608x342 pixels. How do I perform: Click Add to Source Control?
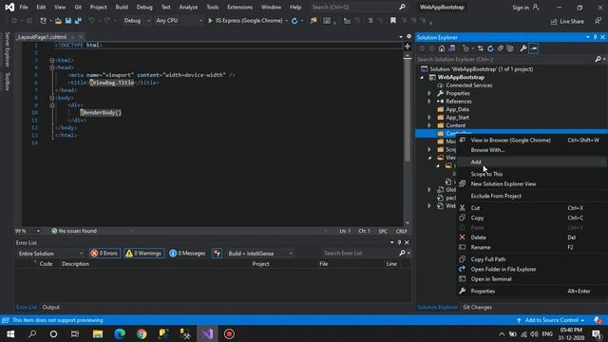pos(551,320)
